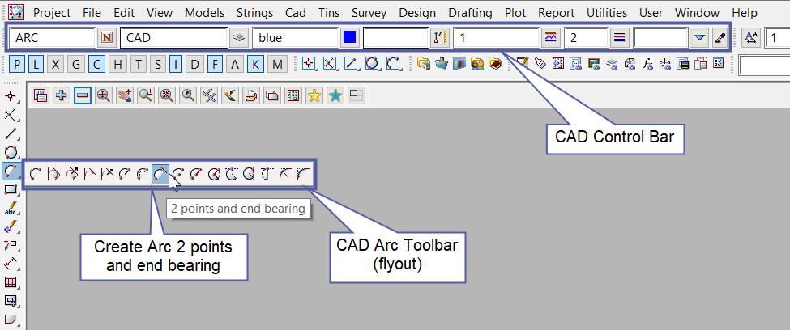This screenshot has width=790, height=330.
Task: Open the Project menu
Action: [x=52, y=13]
